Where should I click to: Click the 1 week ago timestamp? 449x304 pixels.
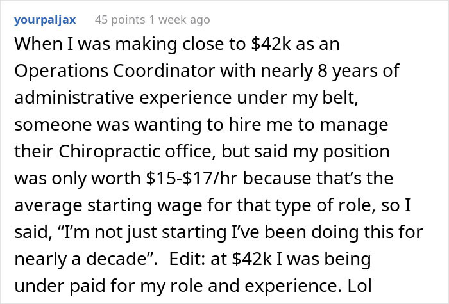[x=182, y=20]
